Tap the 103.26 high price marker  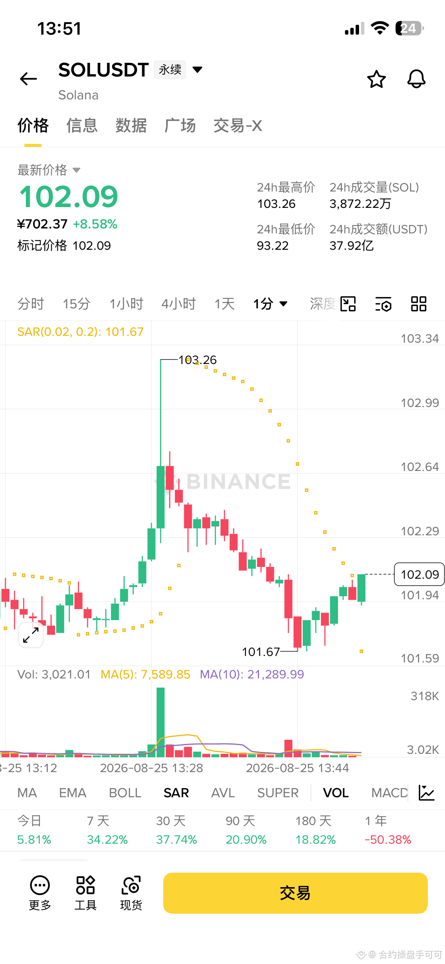pyautogui.click(x=197, y=359)
